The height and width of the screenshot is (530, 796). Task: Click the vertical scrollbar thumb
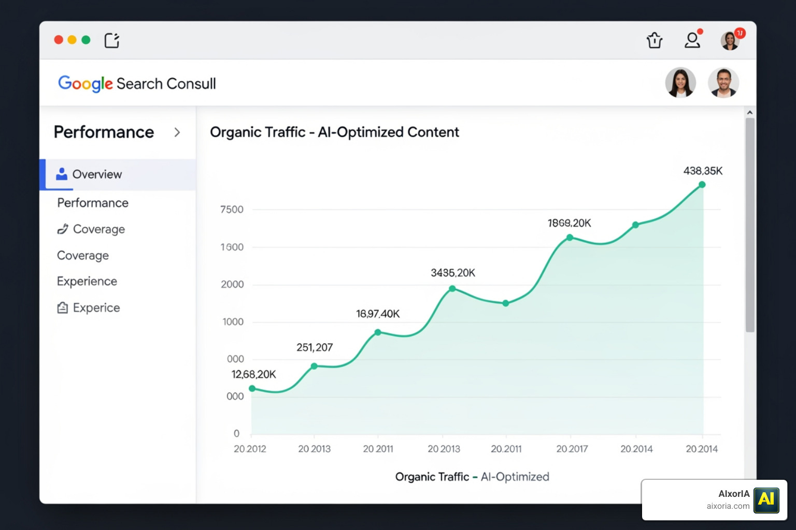click(x=750, y=225)
